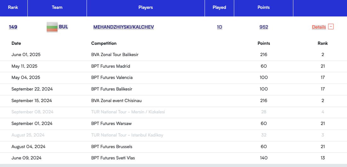347x167 pixels.
Task: Open BPT Futures Valencia entry
Action: tap(112, 78)
